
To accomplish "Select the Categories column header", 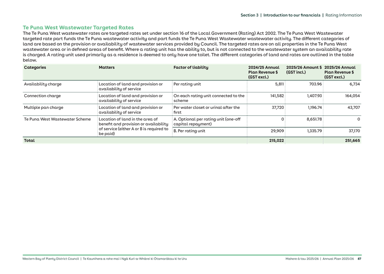I will coord(35,67).
